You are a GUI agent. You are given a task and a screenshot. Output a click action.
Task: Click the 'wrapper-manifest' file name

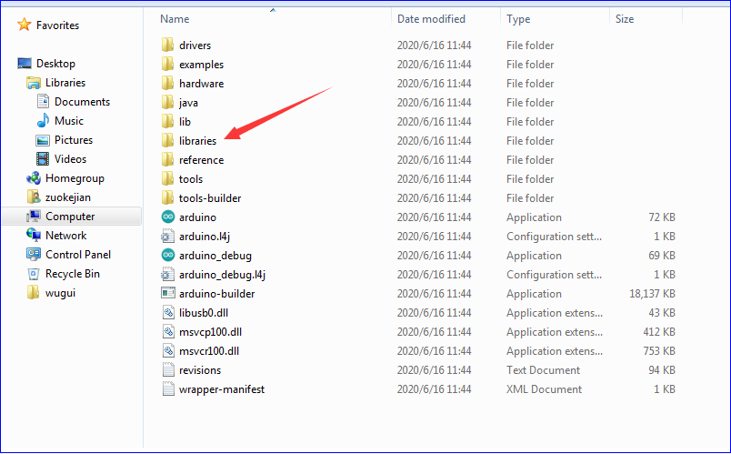(x=222, y=389)
